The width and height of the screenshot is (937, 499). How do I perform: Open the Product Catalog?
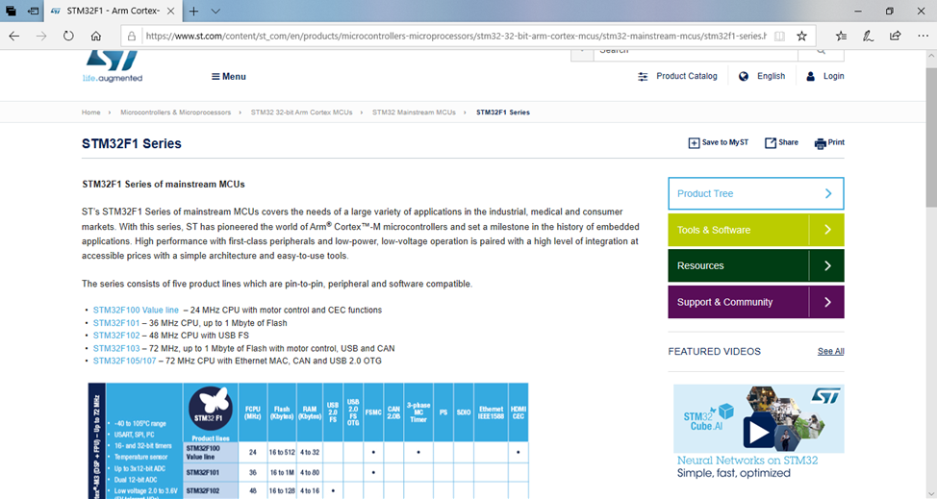(677, 76)
